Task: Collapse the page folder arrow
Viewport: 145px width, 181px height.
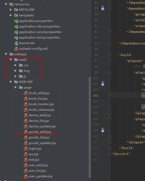Action: pyautogui.click(x=16, y=87)
